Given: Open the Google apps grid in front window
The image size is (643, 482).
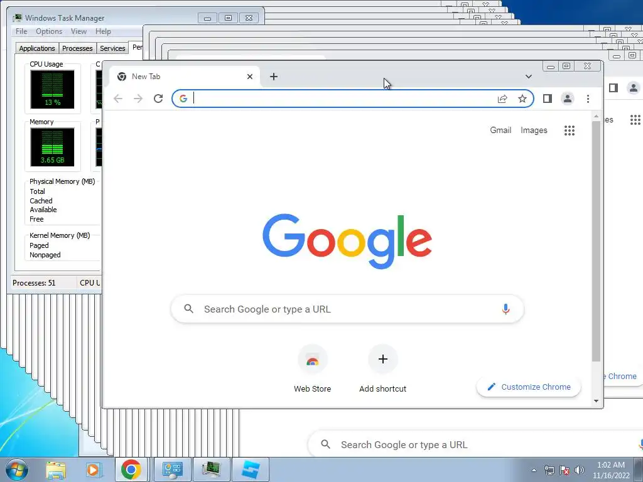Looking at the screenshot, I should click(x=569, y=131).
